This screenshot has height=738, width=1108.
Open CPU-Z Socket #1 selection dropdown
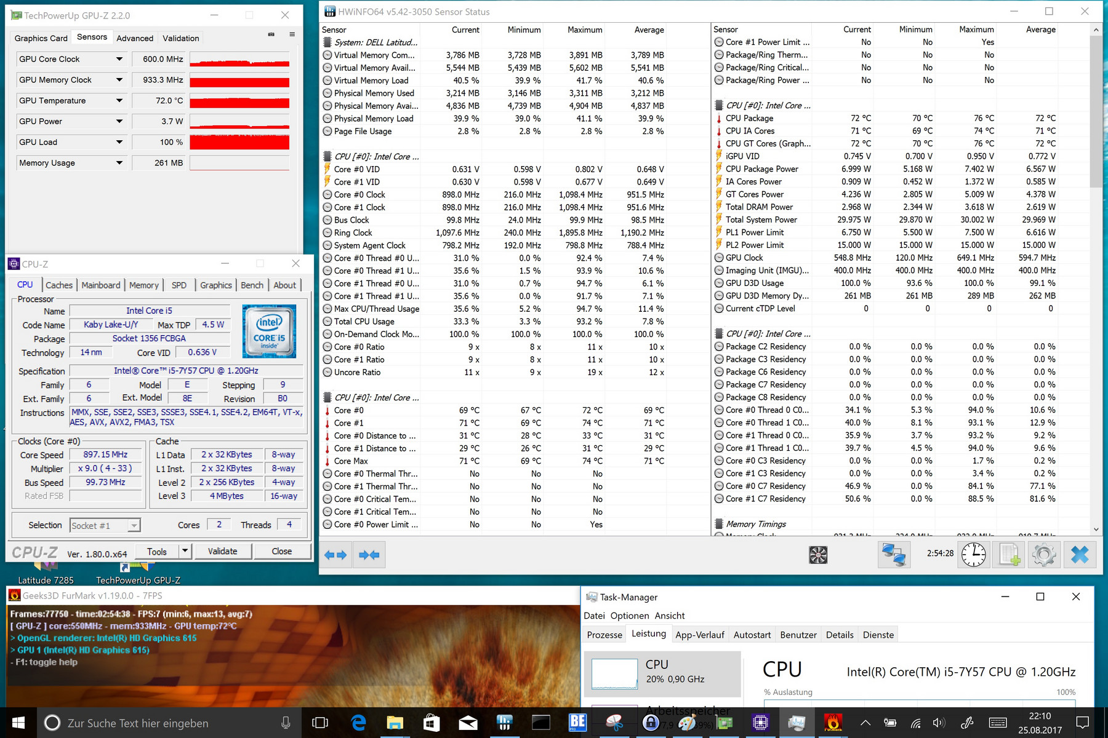[105, 525]
